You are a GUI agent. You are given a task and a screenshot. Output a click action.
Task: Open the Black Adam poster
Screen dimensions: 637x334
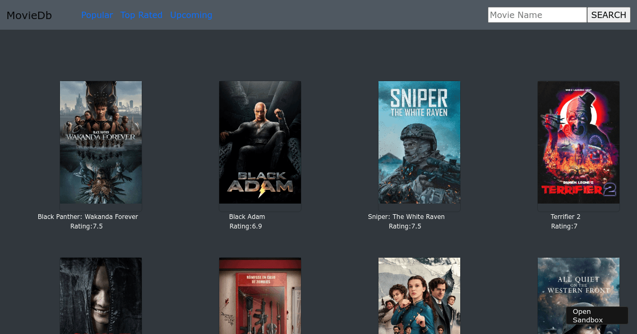(260, 142)
